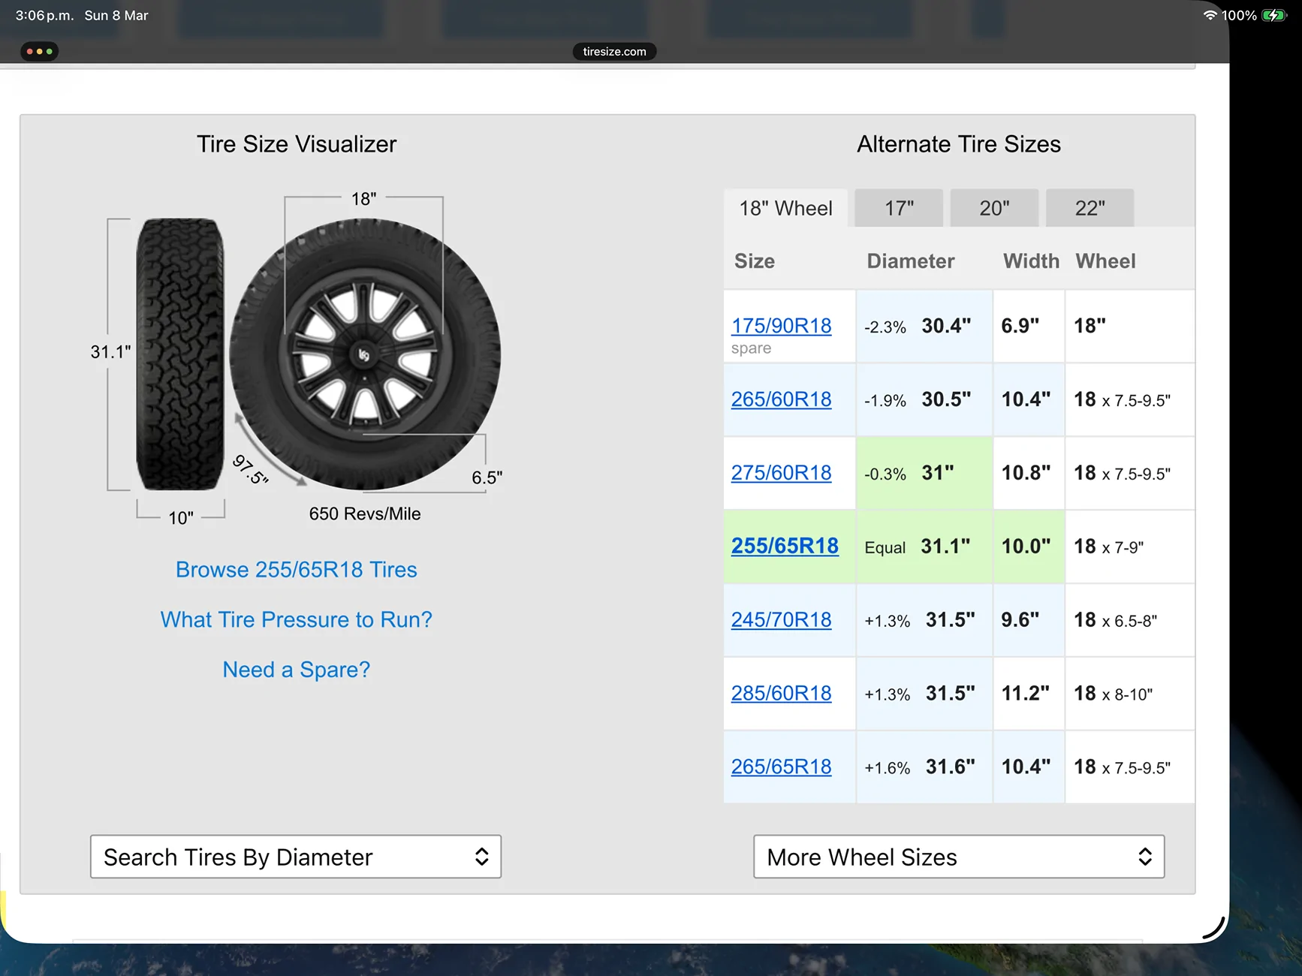Click the 6.9" width cell
Screen dimensions: 1302x976
point(1029,326)
